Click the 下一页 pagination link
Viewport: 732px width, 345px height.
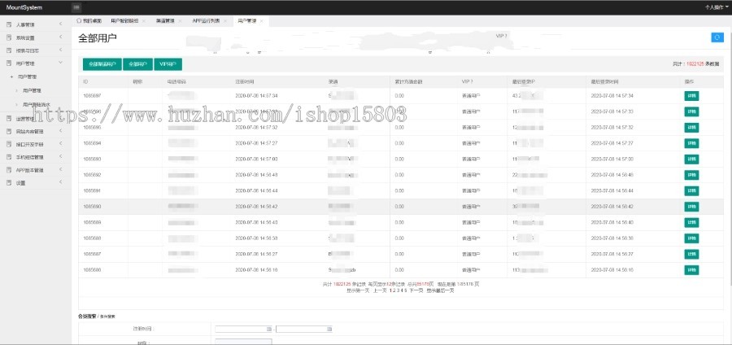pos(416,290)
